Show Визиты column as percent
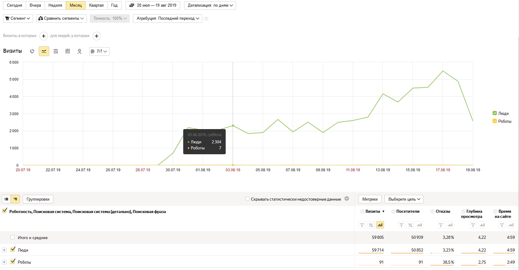 click(371, 225)
